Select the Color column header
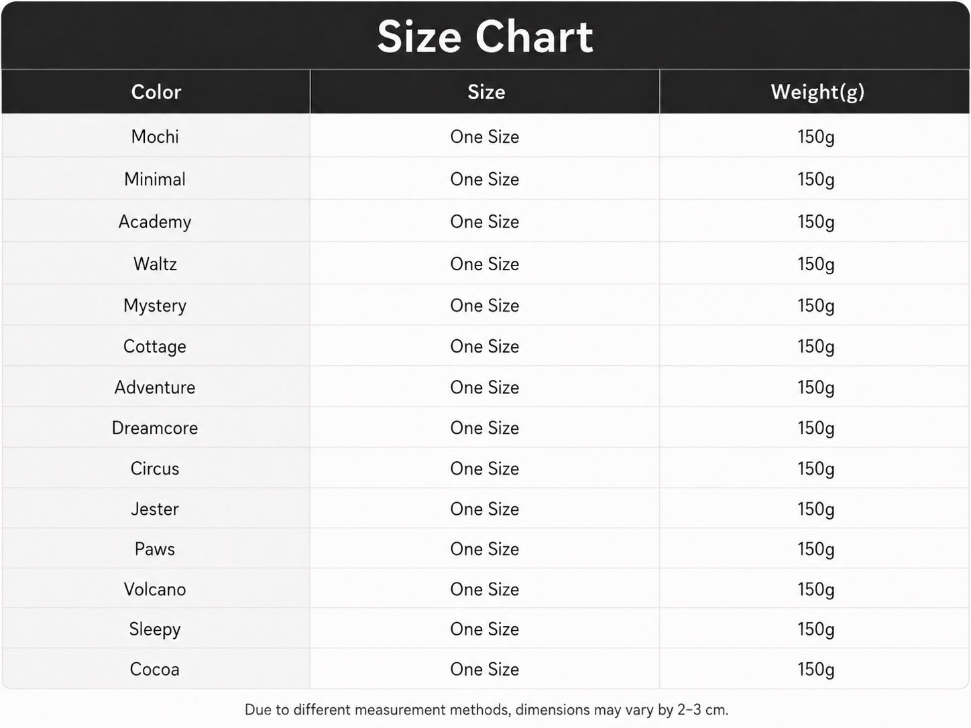This screenshot has width=971, height=728. click(x=156, y=92)
